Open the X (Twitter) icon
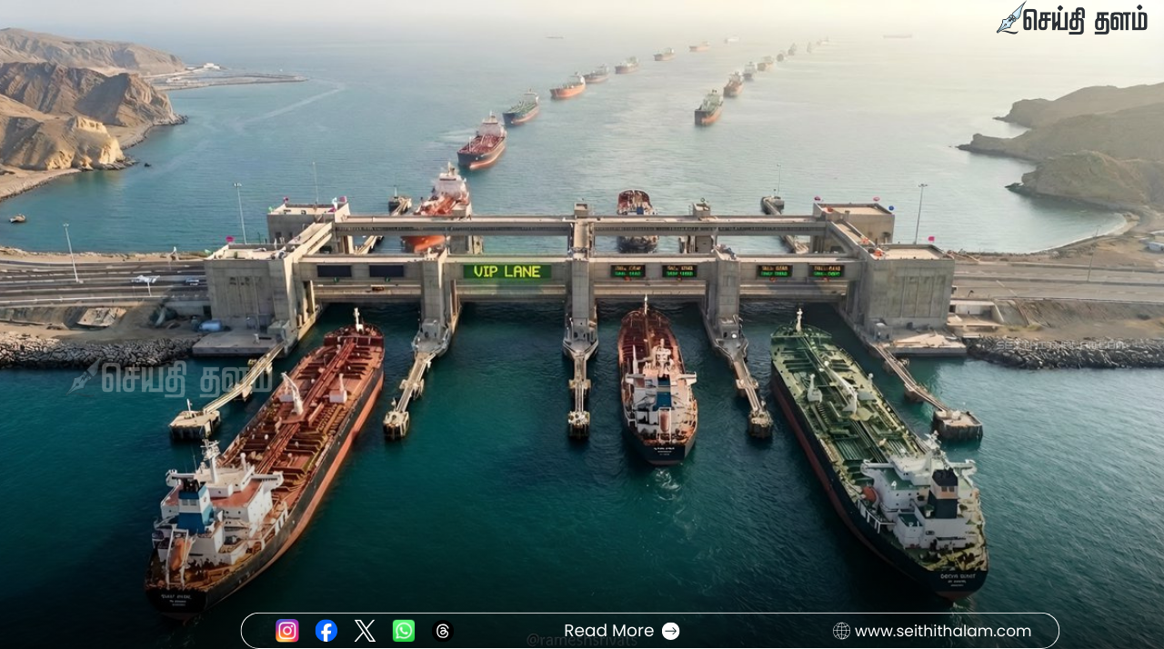 pos(365,631)
